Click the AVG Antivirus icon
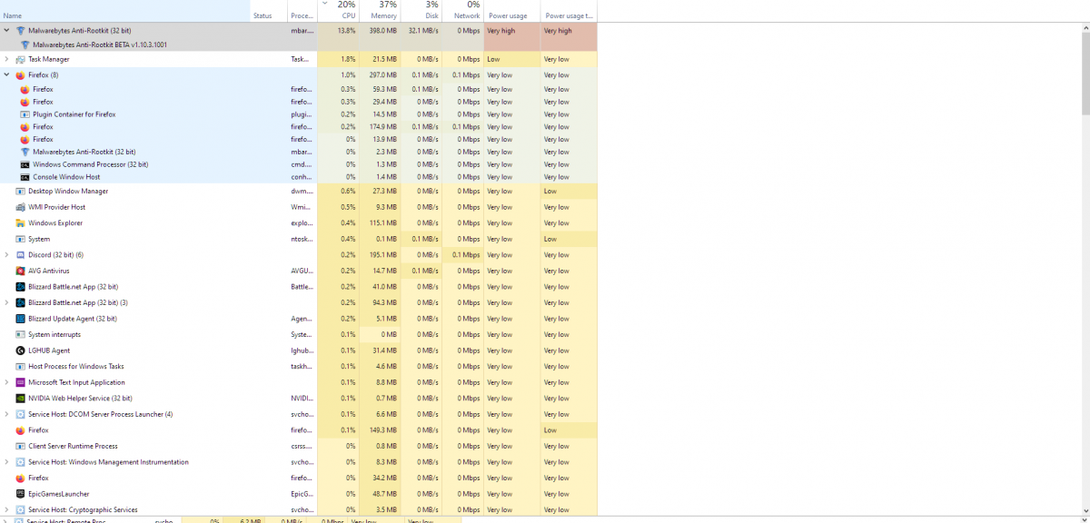Image resolution: width=1090 pixels, height=523 pixels. point(20,271)
